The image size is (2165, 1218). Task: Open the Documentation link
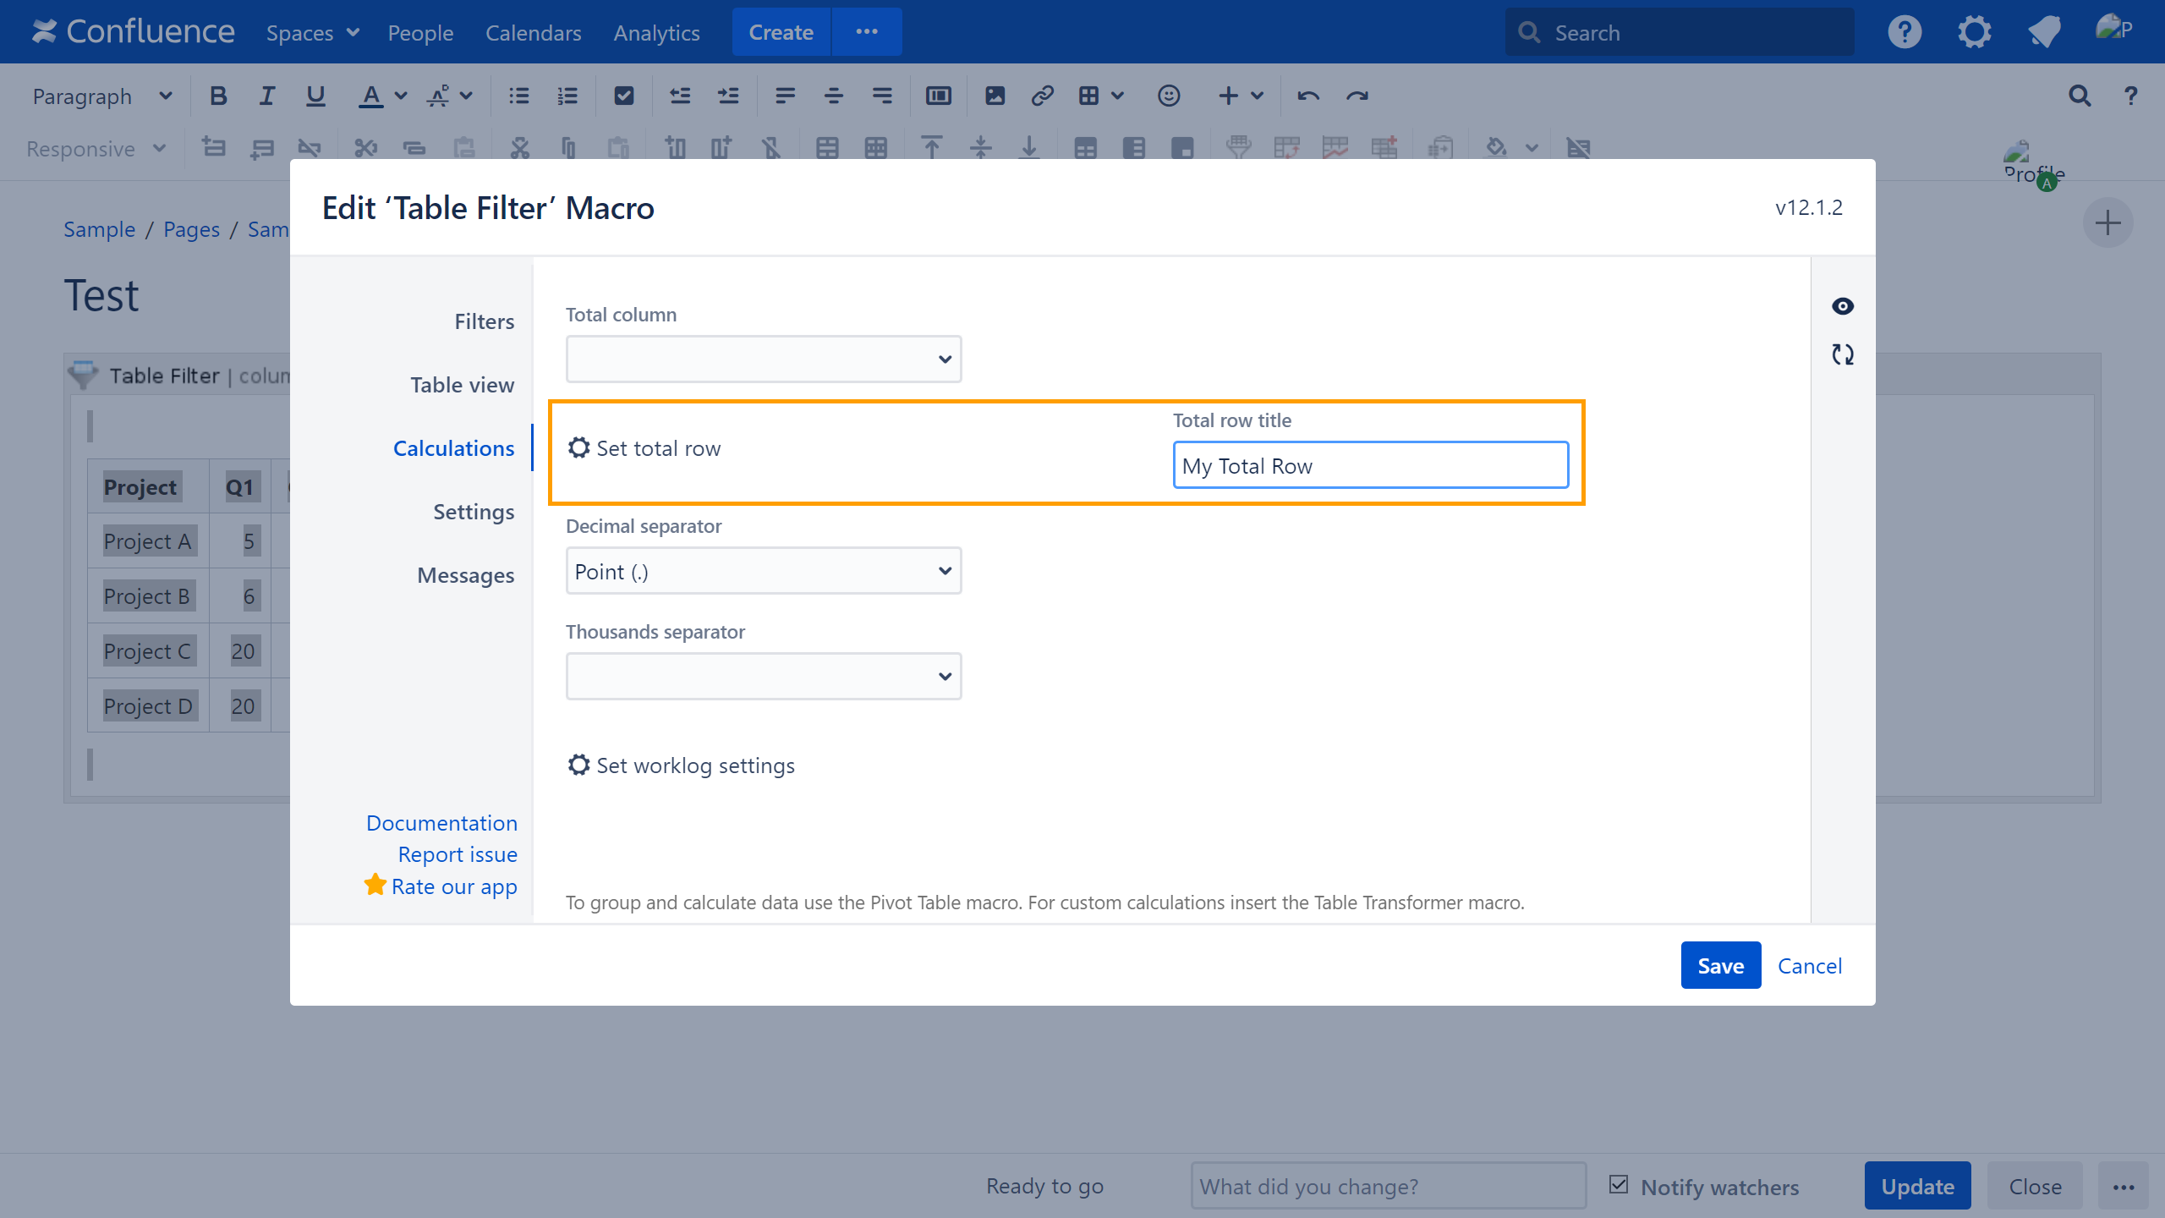click(x=441, y=823)
